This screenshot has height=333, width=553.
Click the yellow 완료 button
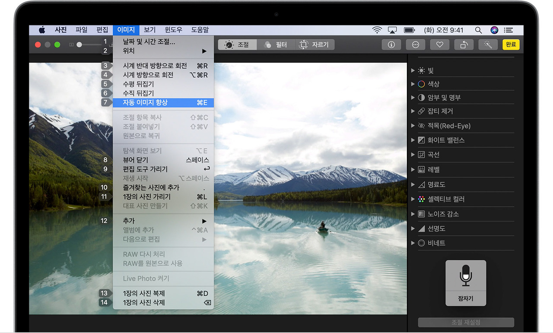(511, 44)
